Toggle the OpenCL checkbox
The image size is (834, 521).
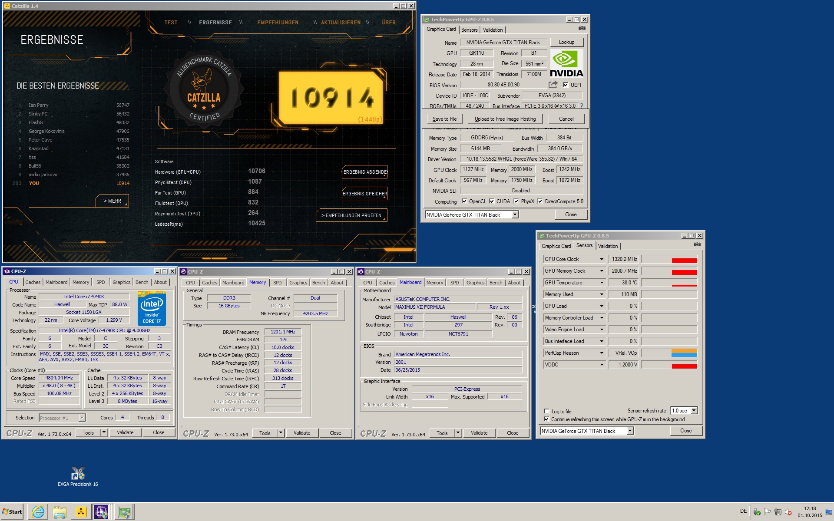(464, 201)
